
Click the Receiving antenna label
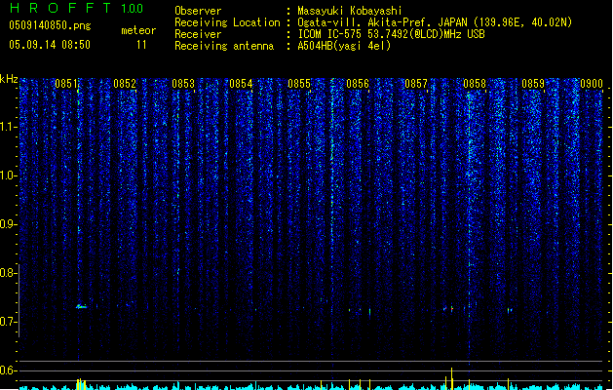(x=224, y=46)
